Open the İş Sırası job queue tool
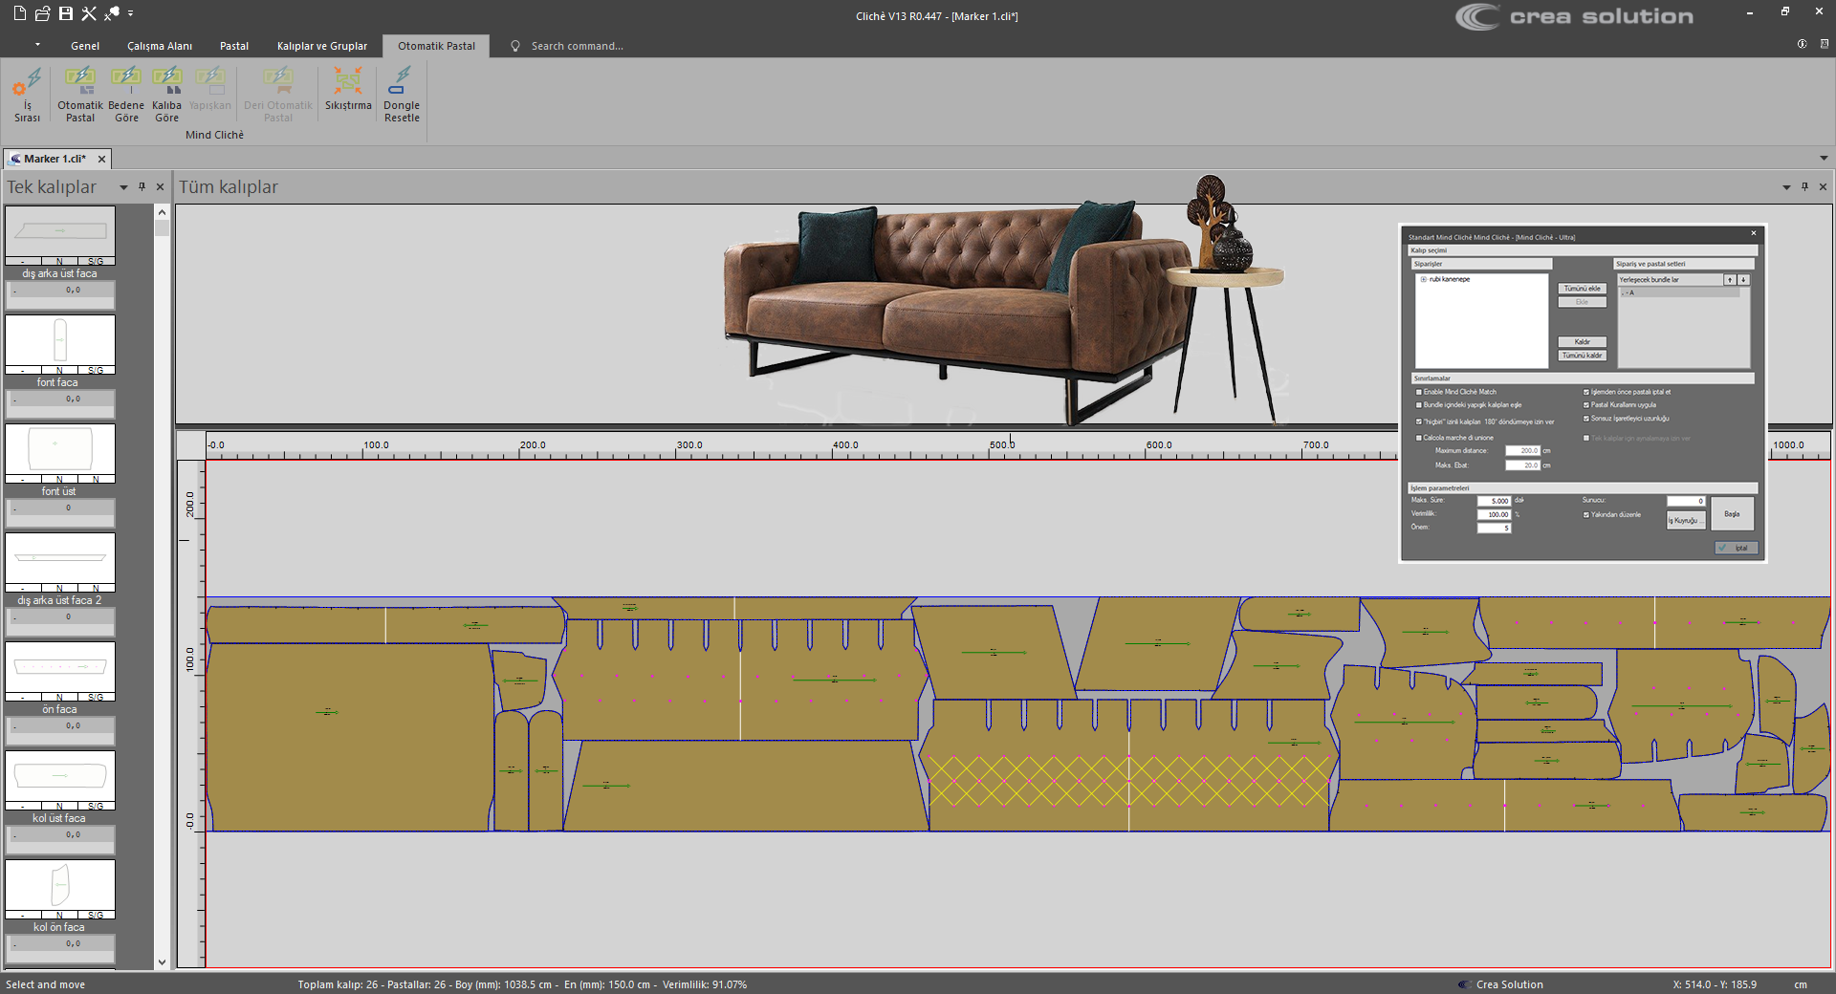The image size is (1836, 994). 27,94
